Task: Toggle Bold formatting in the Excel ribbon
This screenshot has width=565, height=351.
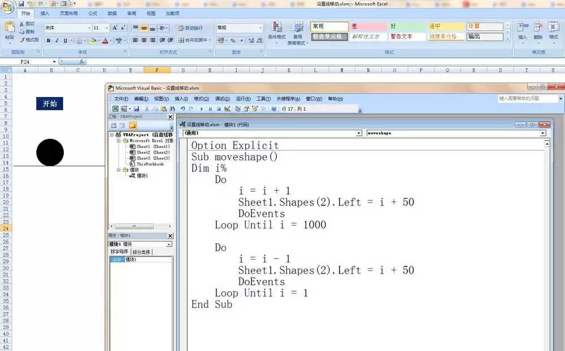Action: tap(48, 41)
